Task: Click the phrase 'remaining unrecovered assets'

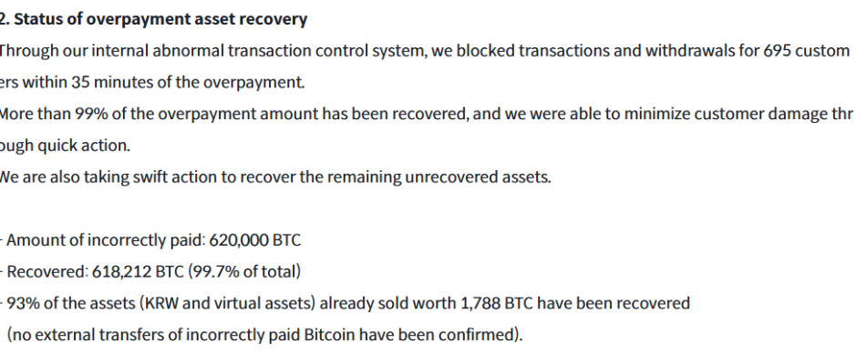Action: (441, 177)
